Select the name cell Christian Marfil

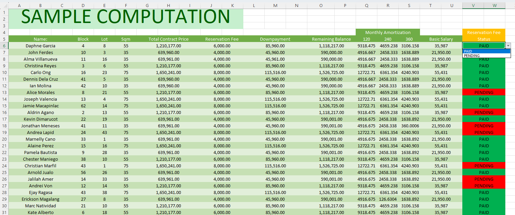[x=40, y=166]
